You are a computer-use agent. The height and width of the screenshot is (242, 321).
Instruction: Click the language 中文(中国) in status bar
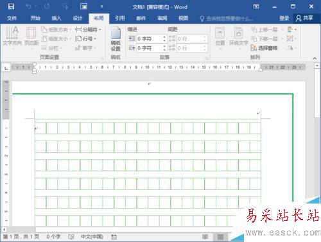[92, 237]
